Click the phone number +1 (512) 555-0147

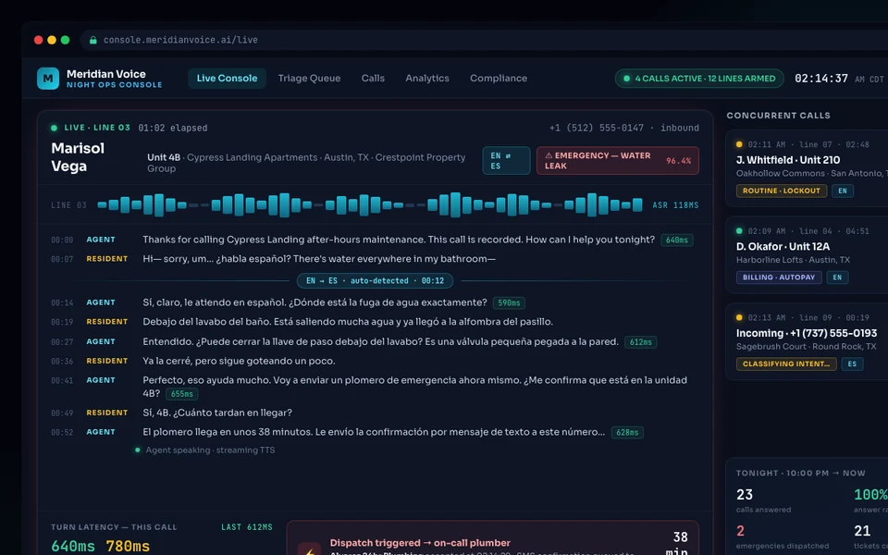tap(597, 128)
